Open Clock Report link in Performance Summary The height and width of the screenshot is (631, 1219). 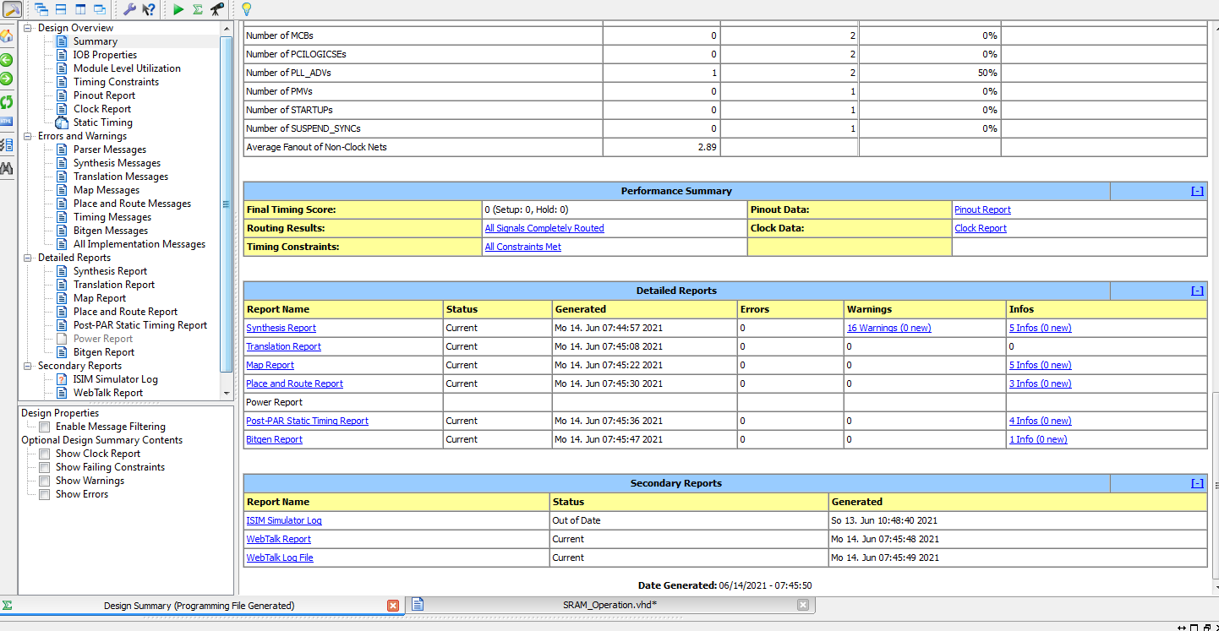[981, 228]
